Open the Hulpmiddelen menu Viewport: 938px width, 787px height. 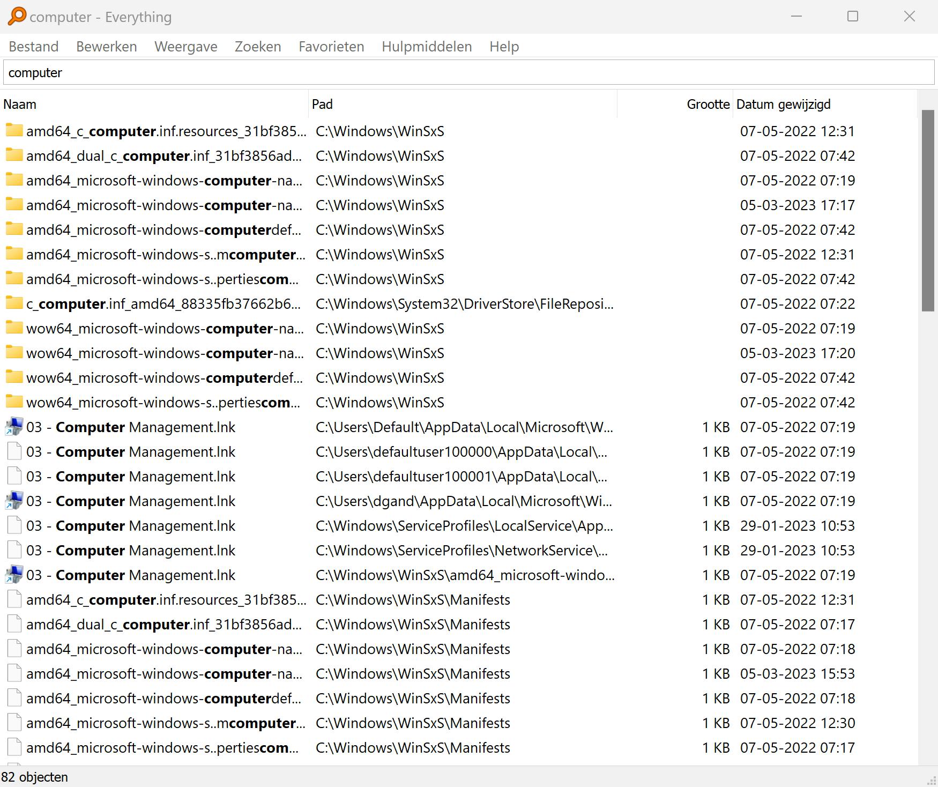pyautogui.click(x=427, y=47)
